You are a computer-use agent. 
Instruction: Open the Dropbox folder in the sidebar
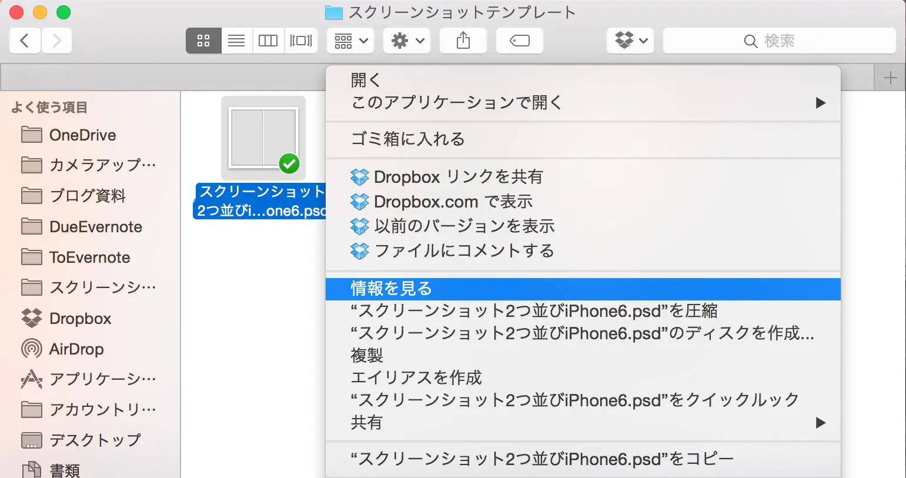(x=80, y=319)
